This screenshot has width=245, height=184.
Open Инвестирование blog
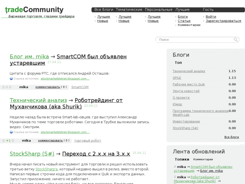click(x=186, y=122)
